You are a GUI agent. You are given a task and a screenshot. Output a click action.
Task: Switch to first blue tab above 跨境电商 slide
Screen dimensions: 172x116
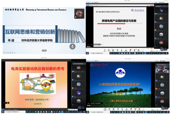point(88,5)
